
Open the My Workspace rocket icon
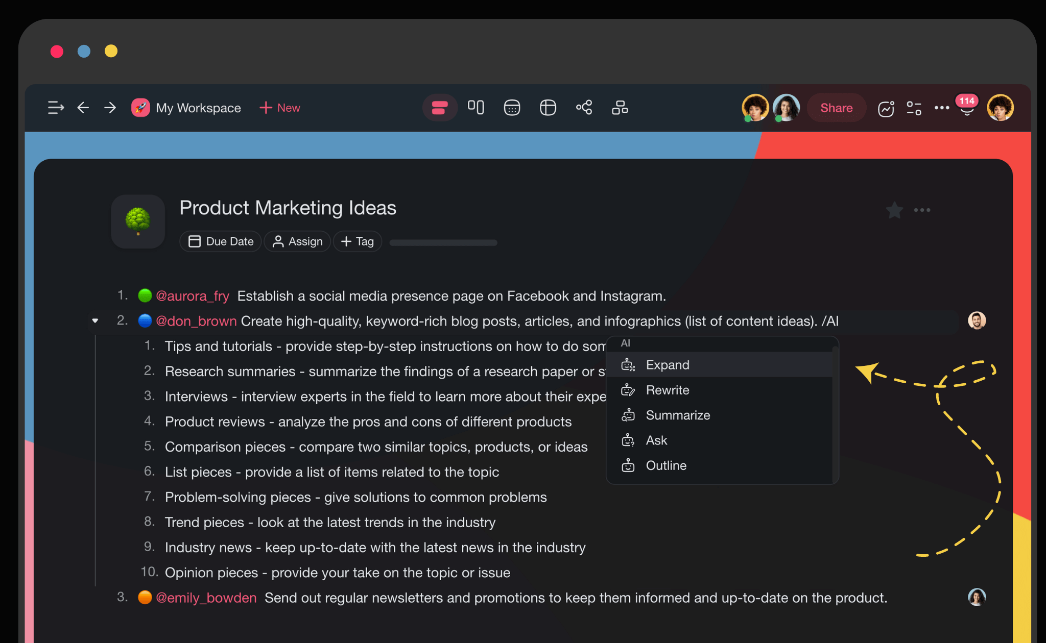140,108
